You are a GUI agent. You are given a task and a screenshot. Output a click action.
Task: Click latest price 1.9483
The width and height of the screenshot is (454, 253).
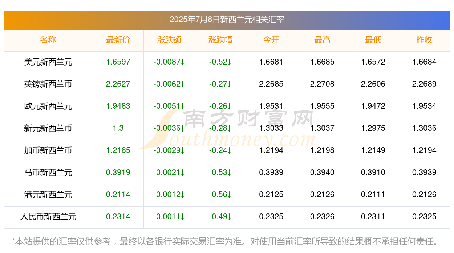click(x=118, y=106)
